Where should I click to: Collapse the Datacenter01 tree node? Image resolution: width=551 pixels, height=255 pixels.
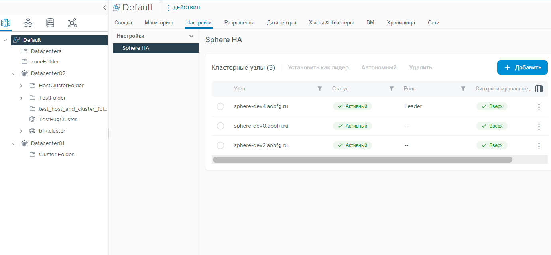click(x=13, y=143)
